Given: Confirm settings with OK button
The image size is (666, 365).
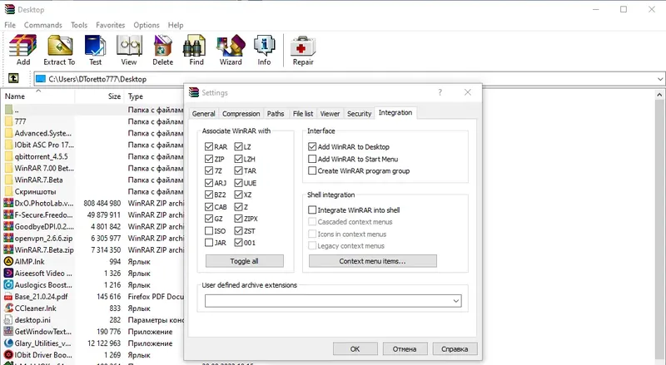Looking at the screenshot, I should (x=355, y=349).
